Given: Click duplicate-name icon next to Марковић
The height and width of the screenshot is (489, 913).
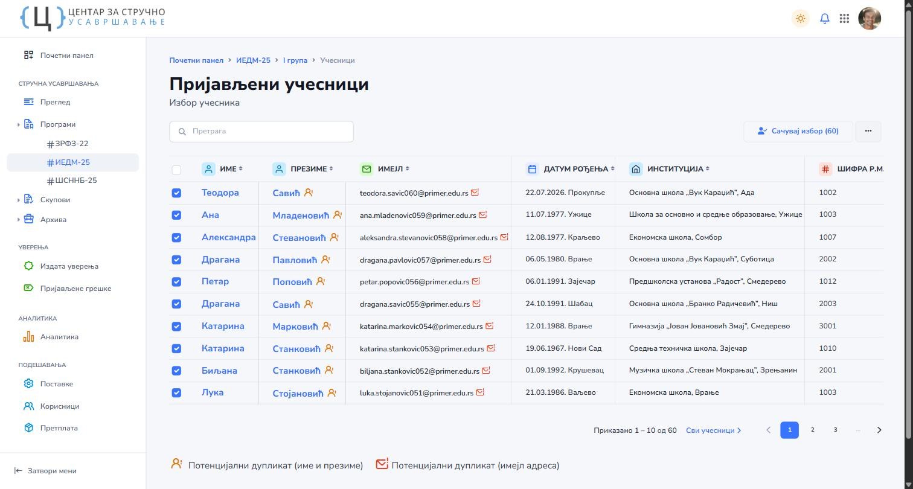Looking at the screenshot, I should point(326,326).
